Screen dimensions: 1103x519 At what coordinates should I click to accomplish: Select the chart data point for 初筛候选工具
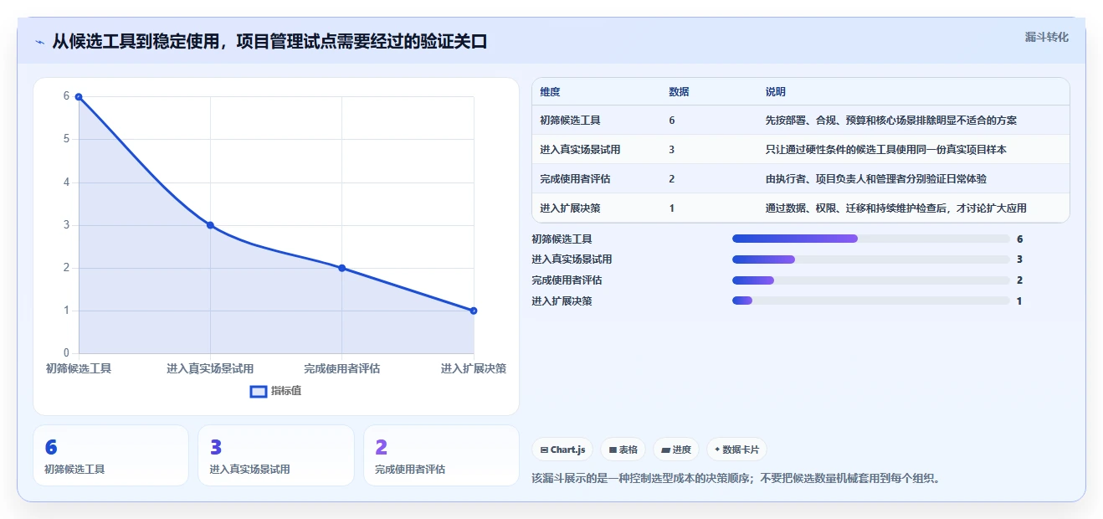click(79, 97)
